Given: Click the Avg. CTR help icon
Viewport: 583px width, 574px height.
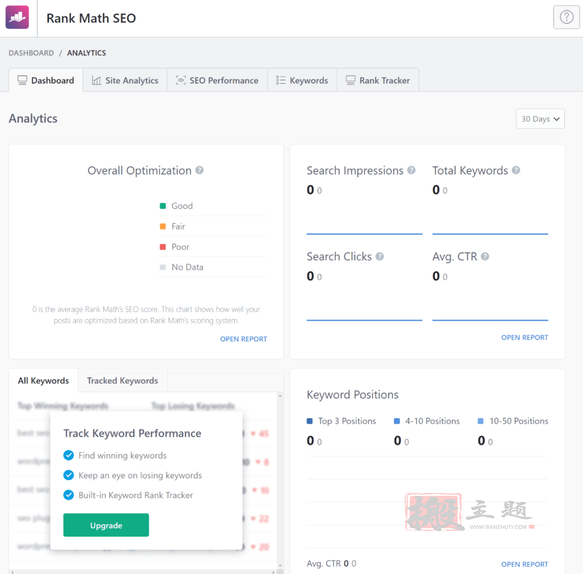Looking at the screenshot, I should 485,256.
